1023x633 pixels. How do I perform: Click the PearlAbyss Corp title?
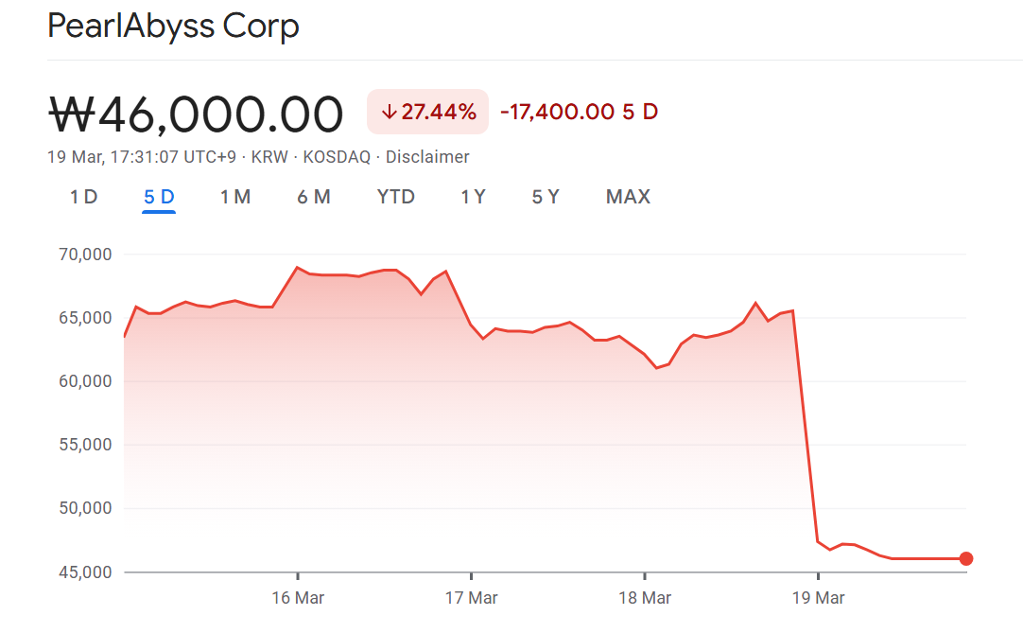click(173, 26)
